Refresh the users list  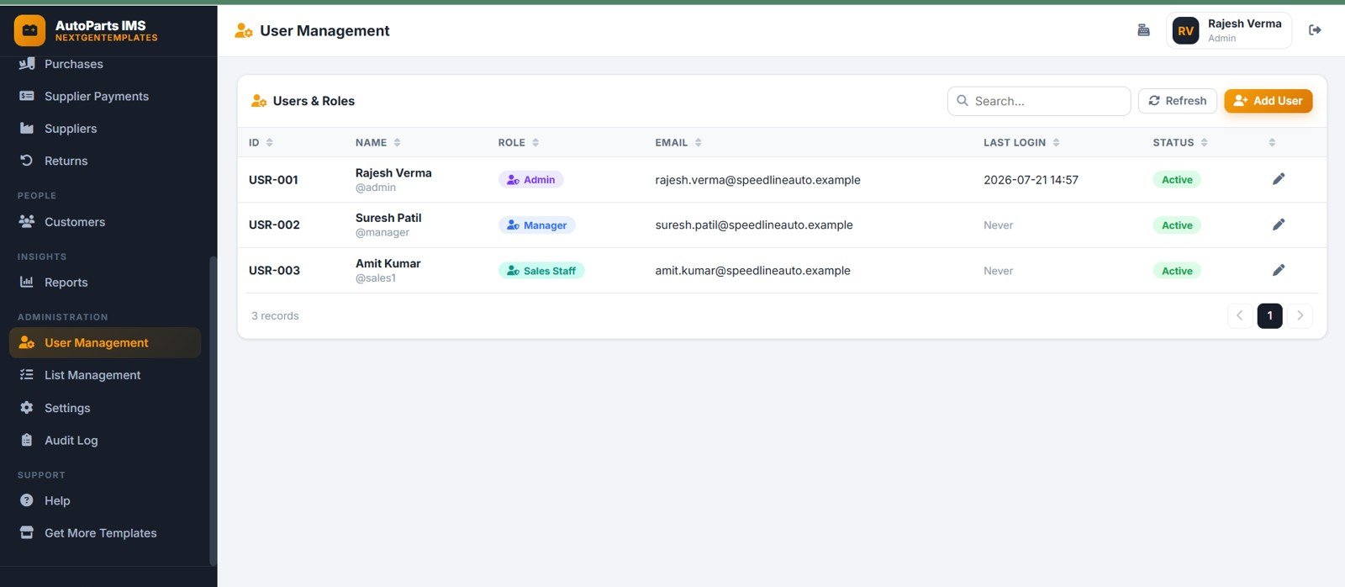pos(1177,101)
